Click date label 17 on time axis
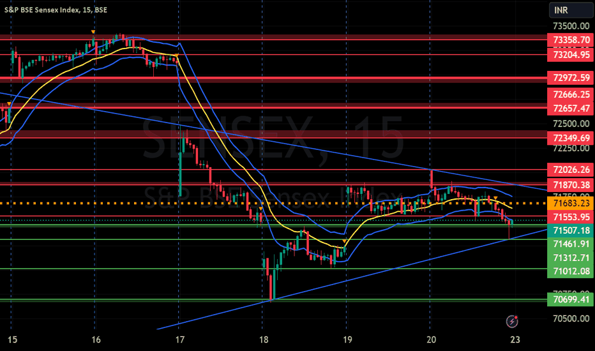Image resolution: width=595 pixels, height=351 pixels. click(180, 340)
